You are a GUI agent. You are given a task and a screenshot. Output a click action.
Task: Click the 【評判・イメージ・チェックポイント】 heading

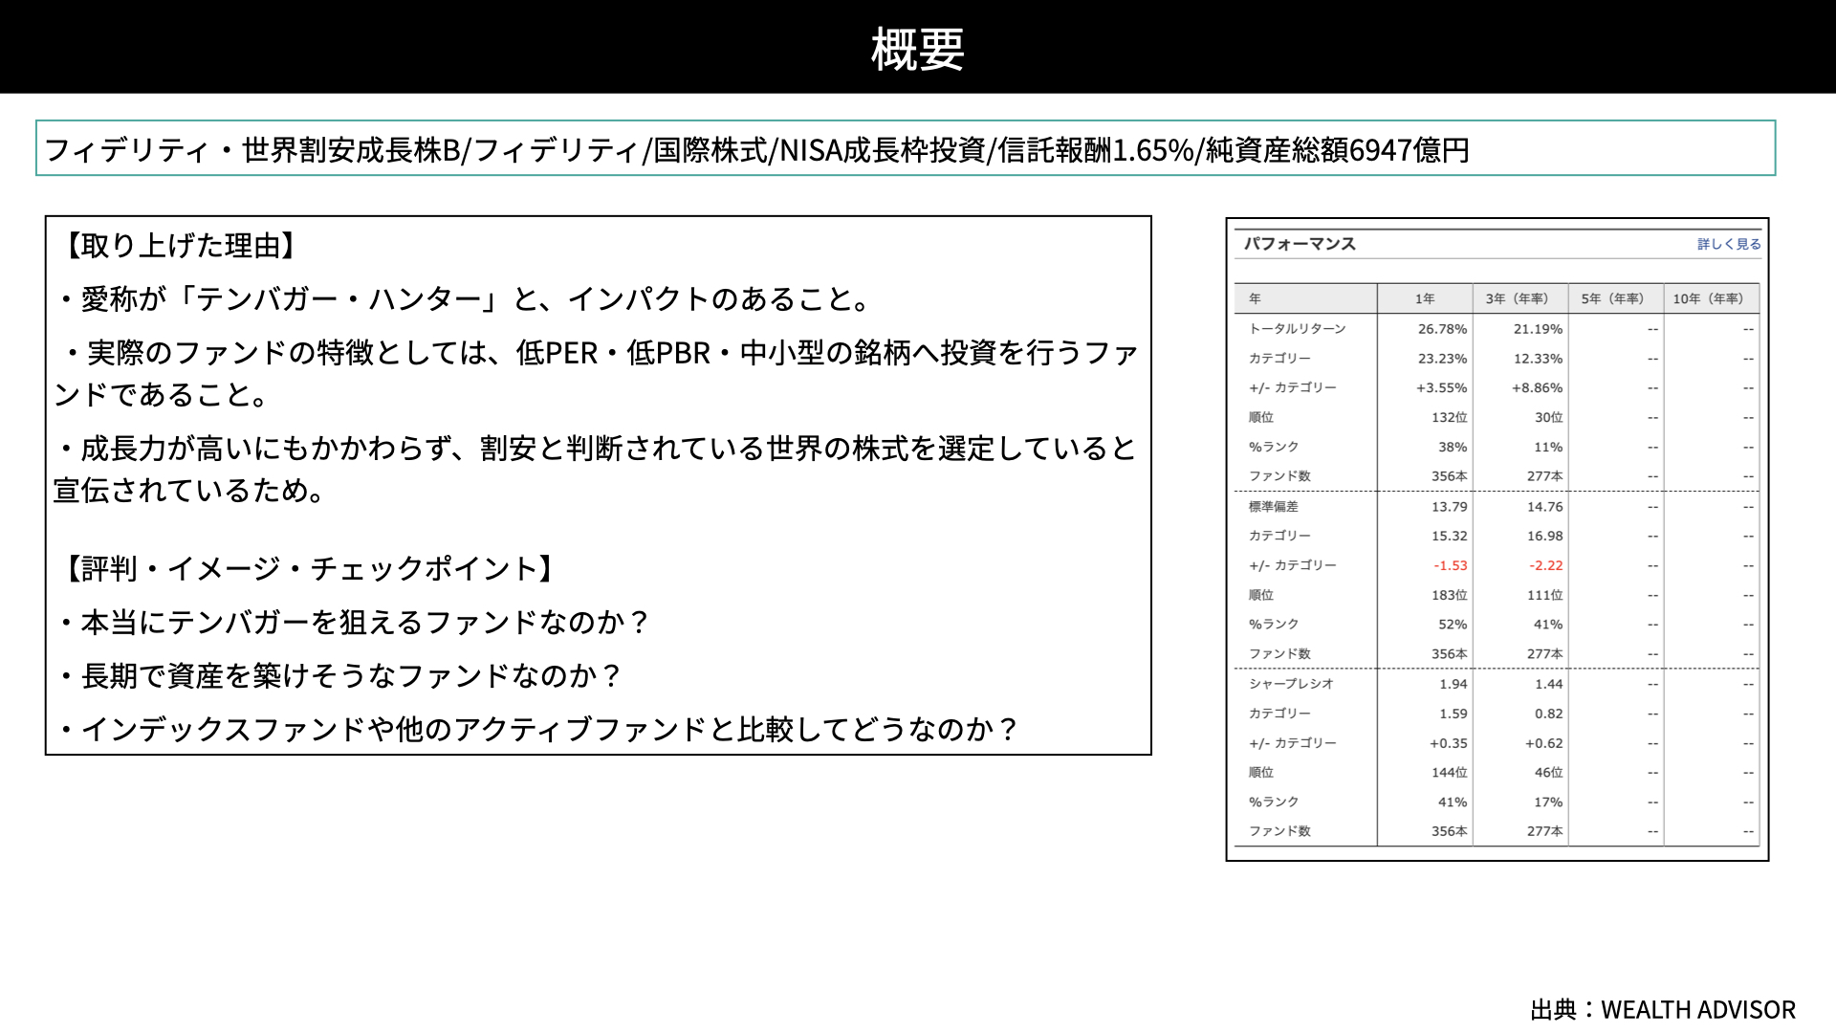(308, 569)
